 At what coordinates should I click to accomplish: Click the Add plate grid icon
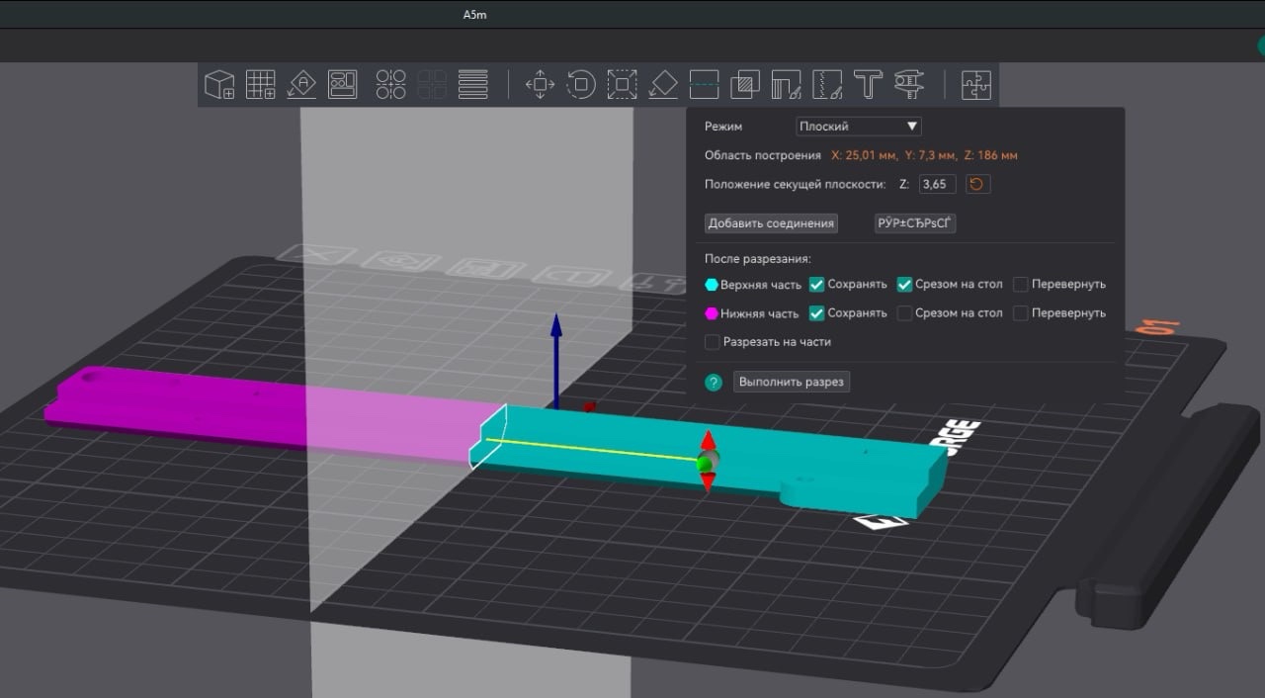pyautogui.click(x=260, y=84)
